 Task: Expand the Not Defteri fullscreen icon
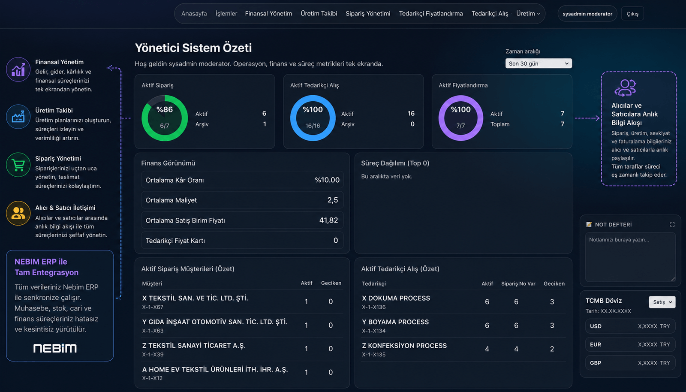click(672, 225)
